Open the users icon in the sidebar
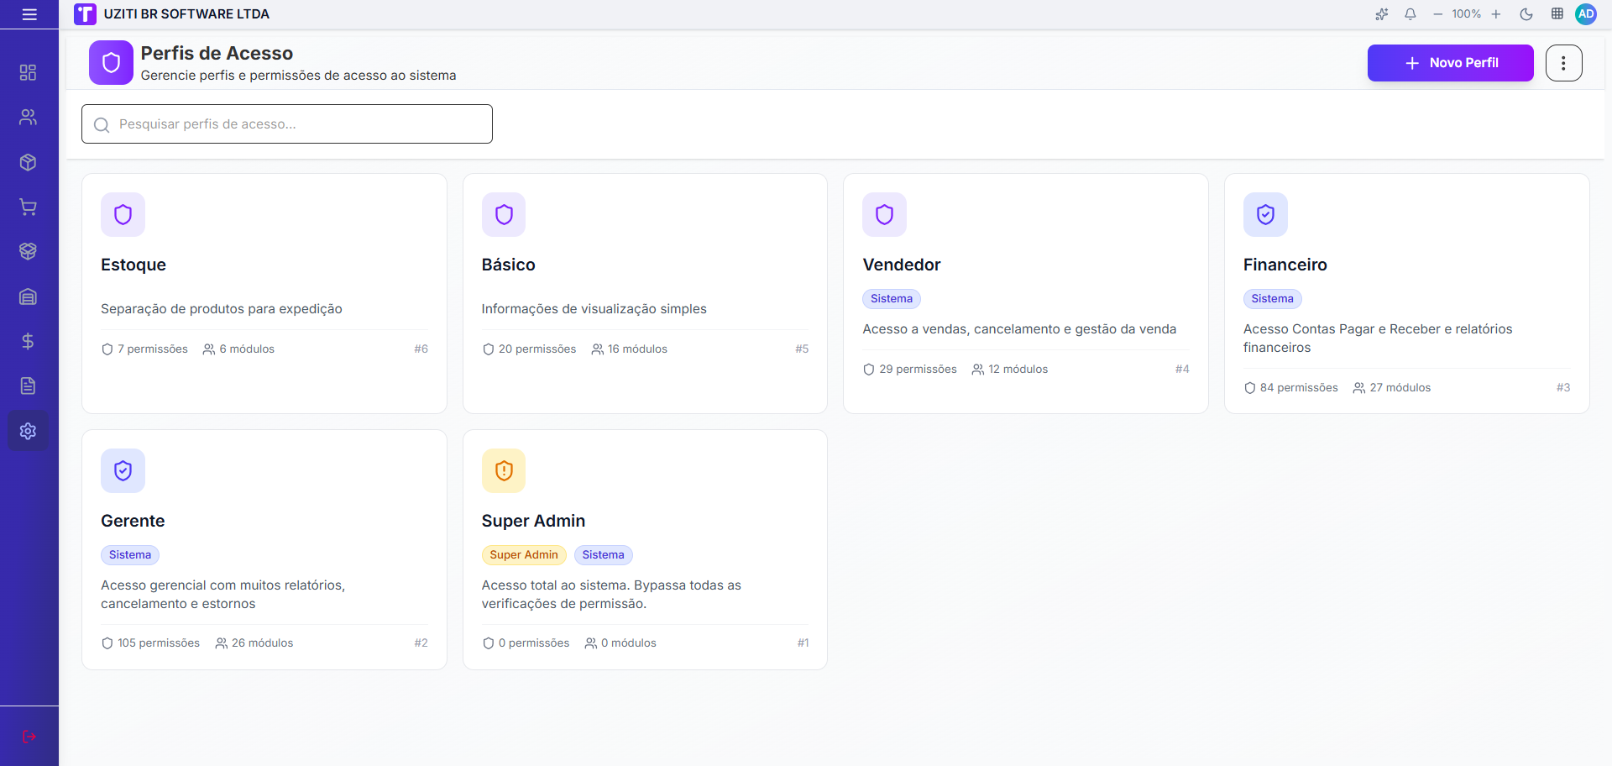The image size is (1612, 766). point(28,117)
